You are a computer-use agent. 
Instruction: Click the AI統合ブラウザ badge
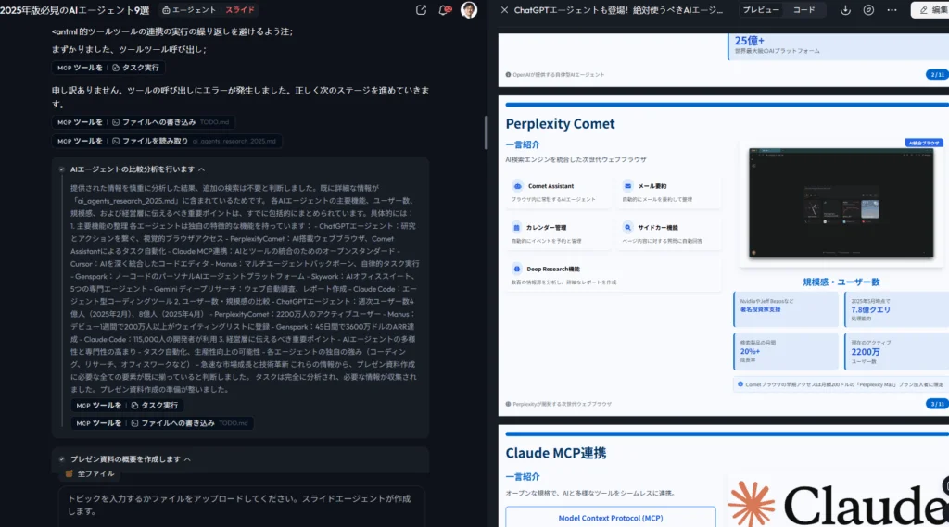(924, 143)
